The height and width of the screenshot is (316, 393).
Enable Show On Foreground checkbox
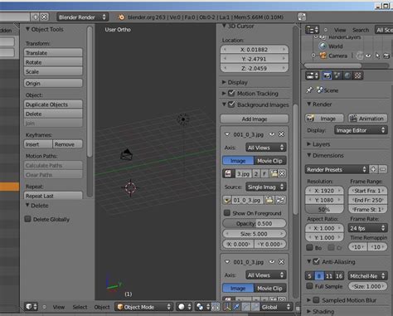tap(227, 213)
